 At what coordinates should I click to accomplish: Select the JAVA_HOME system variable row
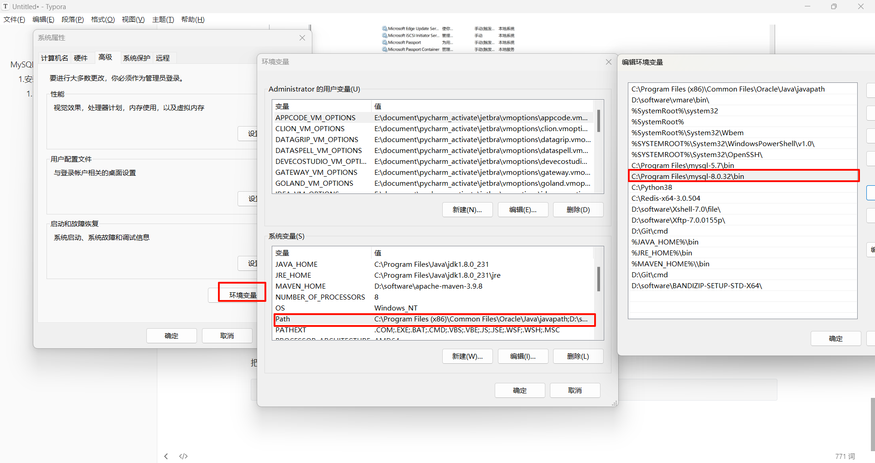[x=433, y=265]
